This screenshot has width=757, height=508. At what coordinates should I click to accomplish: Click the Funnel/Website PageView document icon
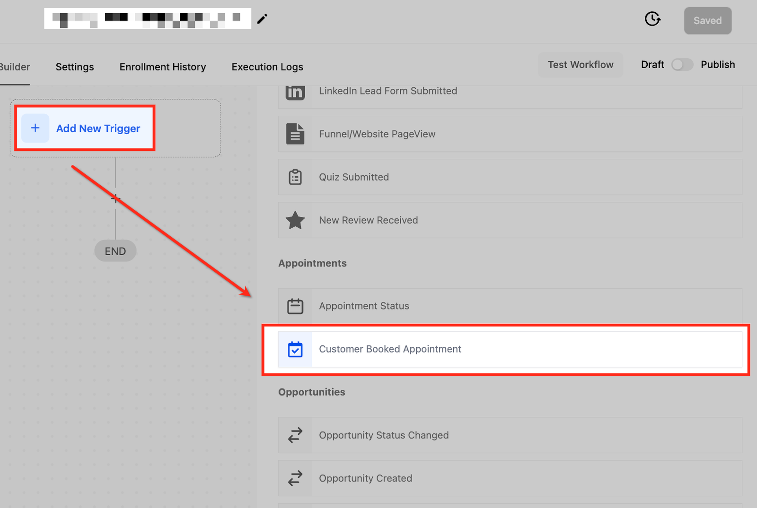(295, 134)
